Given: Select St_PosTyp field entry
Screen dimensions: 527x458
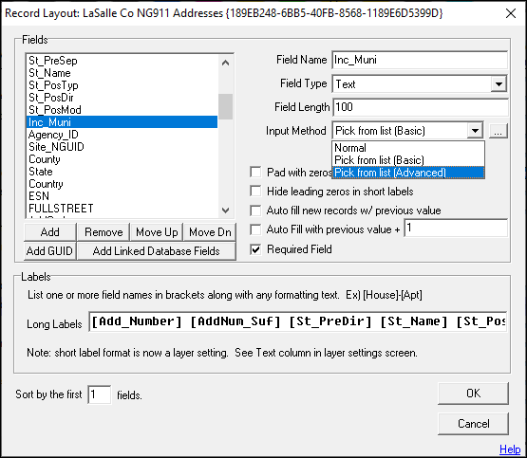Looking at the screenshot, I should 122,85.
